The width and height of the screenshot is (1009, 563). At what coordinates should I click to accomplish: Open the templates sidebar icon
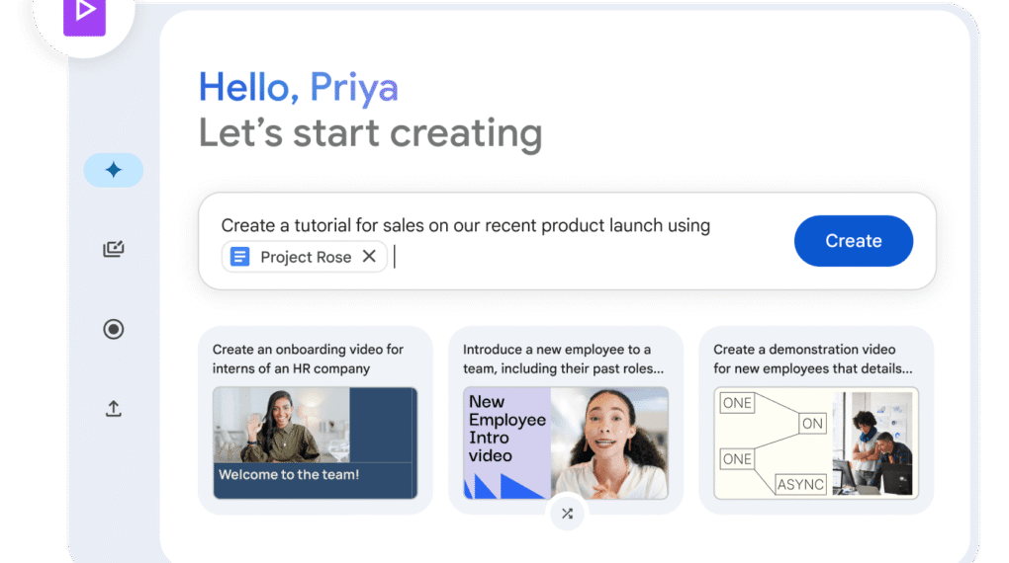coord(113,249)
